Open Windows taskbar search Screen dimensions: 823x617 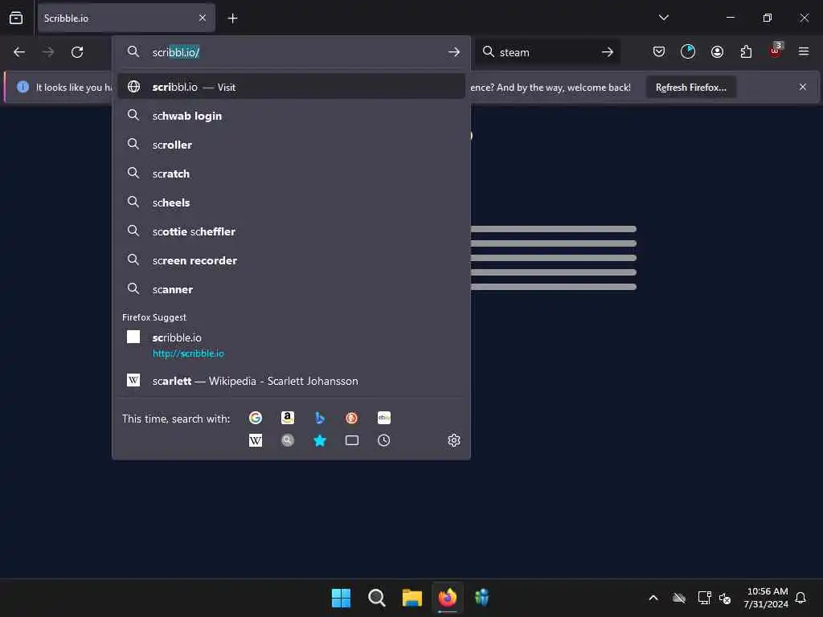[x=376, y=598]
